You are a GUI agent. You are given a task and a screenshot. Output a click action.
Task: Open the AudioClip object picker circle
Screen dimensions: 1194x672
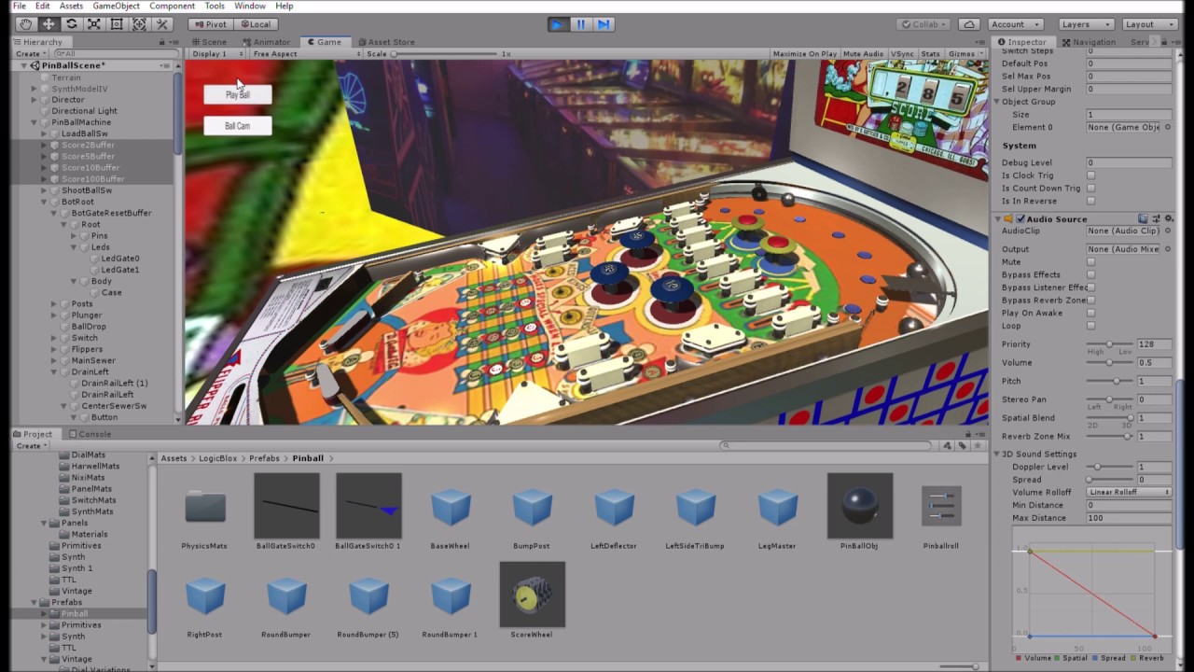[x=1168, y=231]
